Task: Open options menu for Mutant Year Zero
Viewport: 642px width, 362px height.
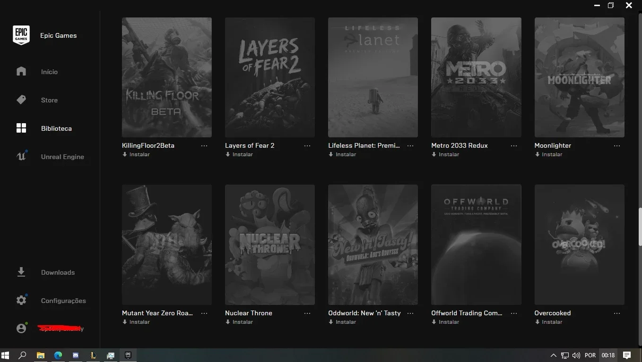Action: tap(204, 313)
